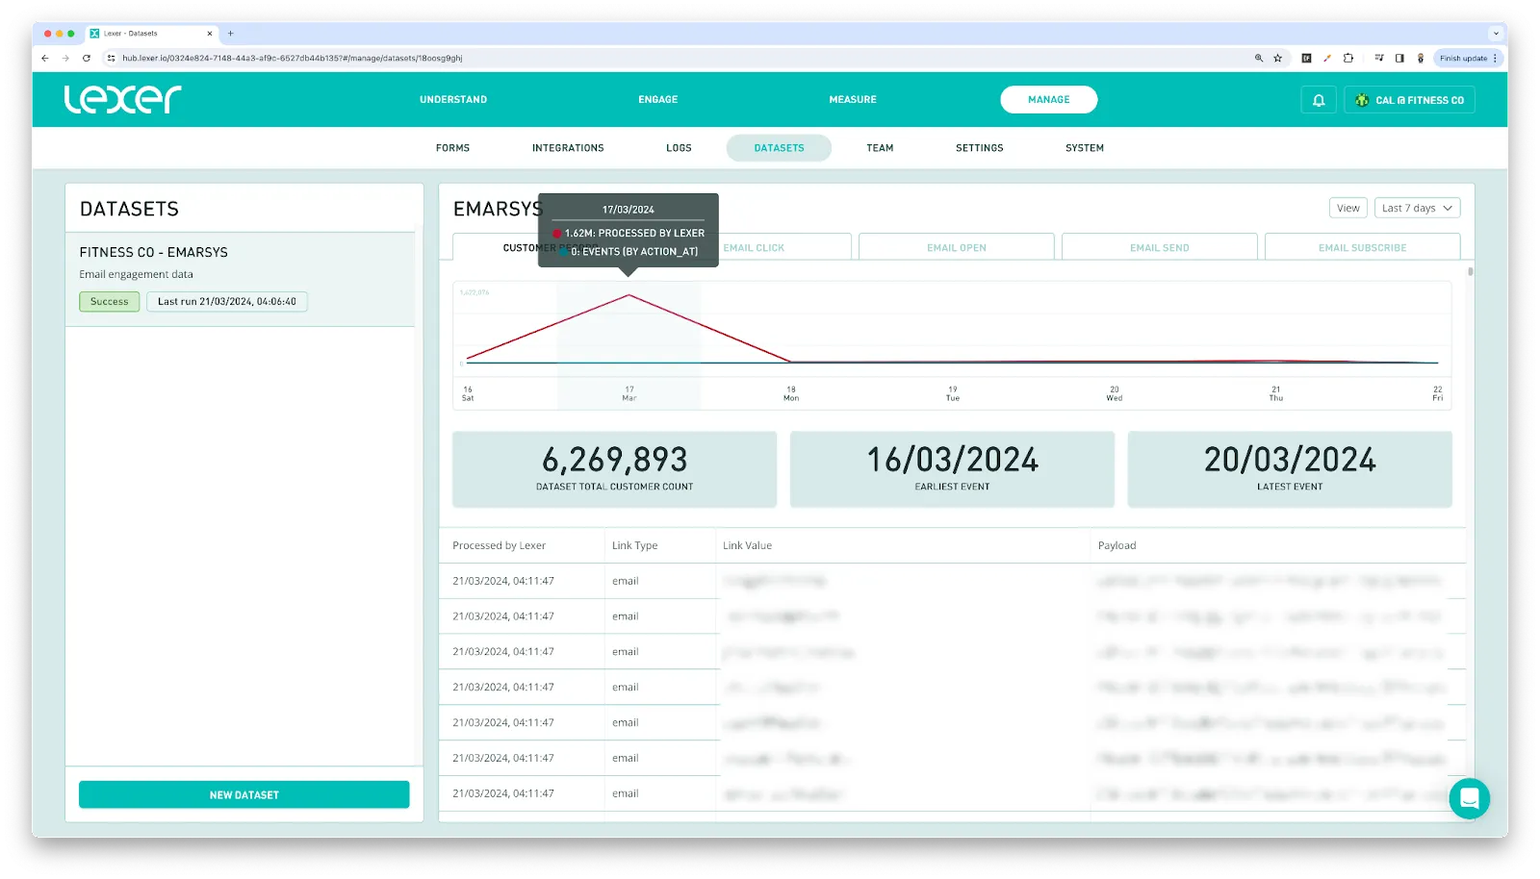This screenshot has height=879, width=1540.
Task: Click the browser zoom magnifier icon
Action: point(1259,58)
